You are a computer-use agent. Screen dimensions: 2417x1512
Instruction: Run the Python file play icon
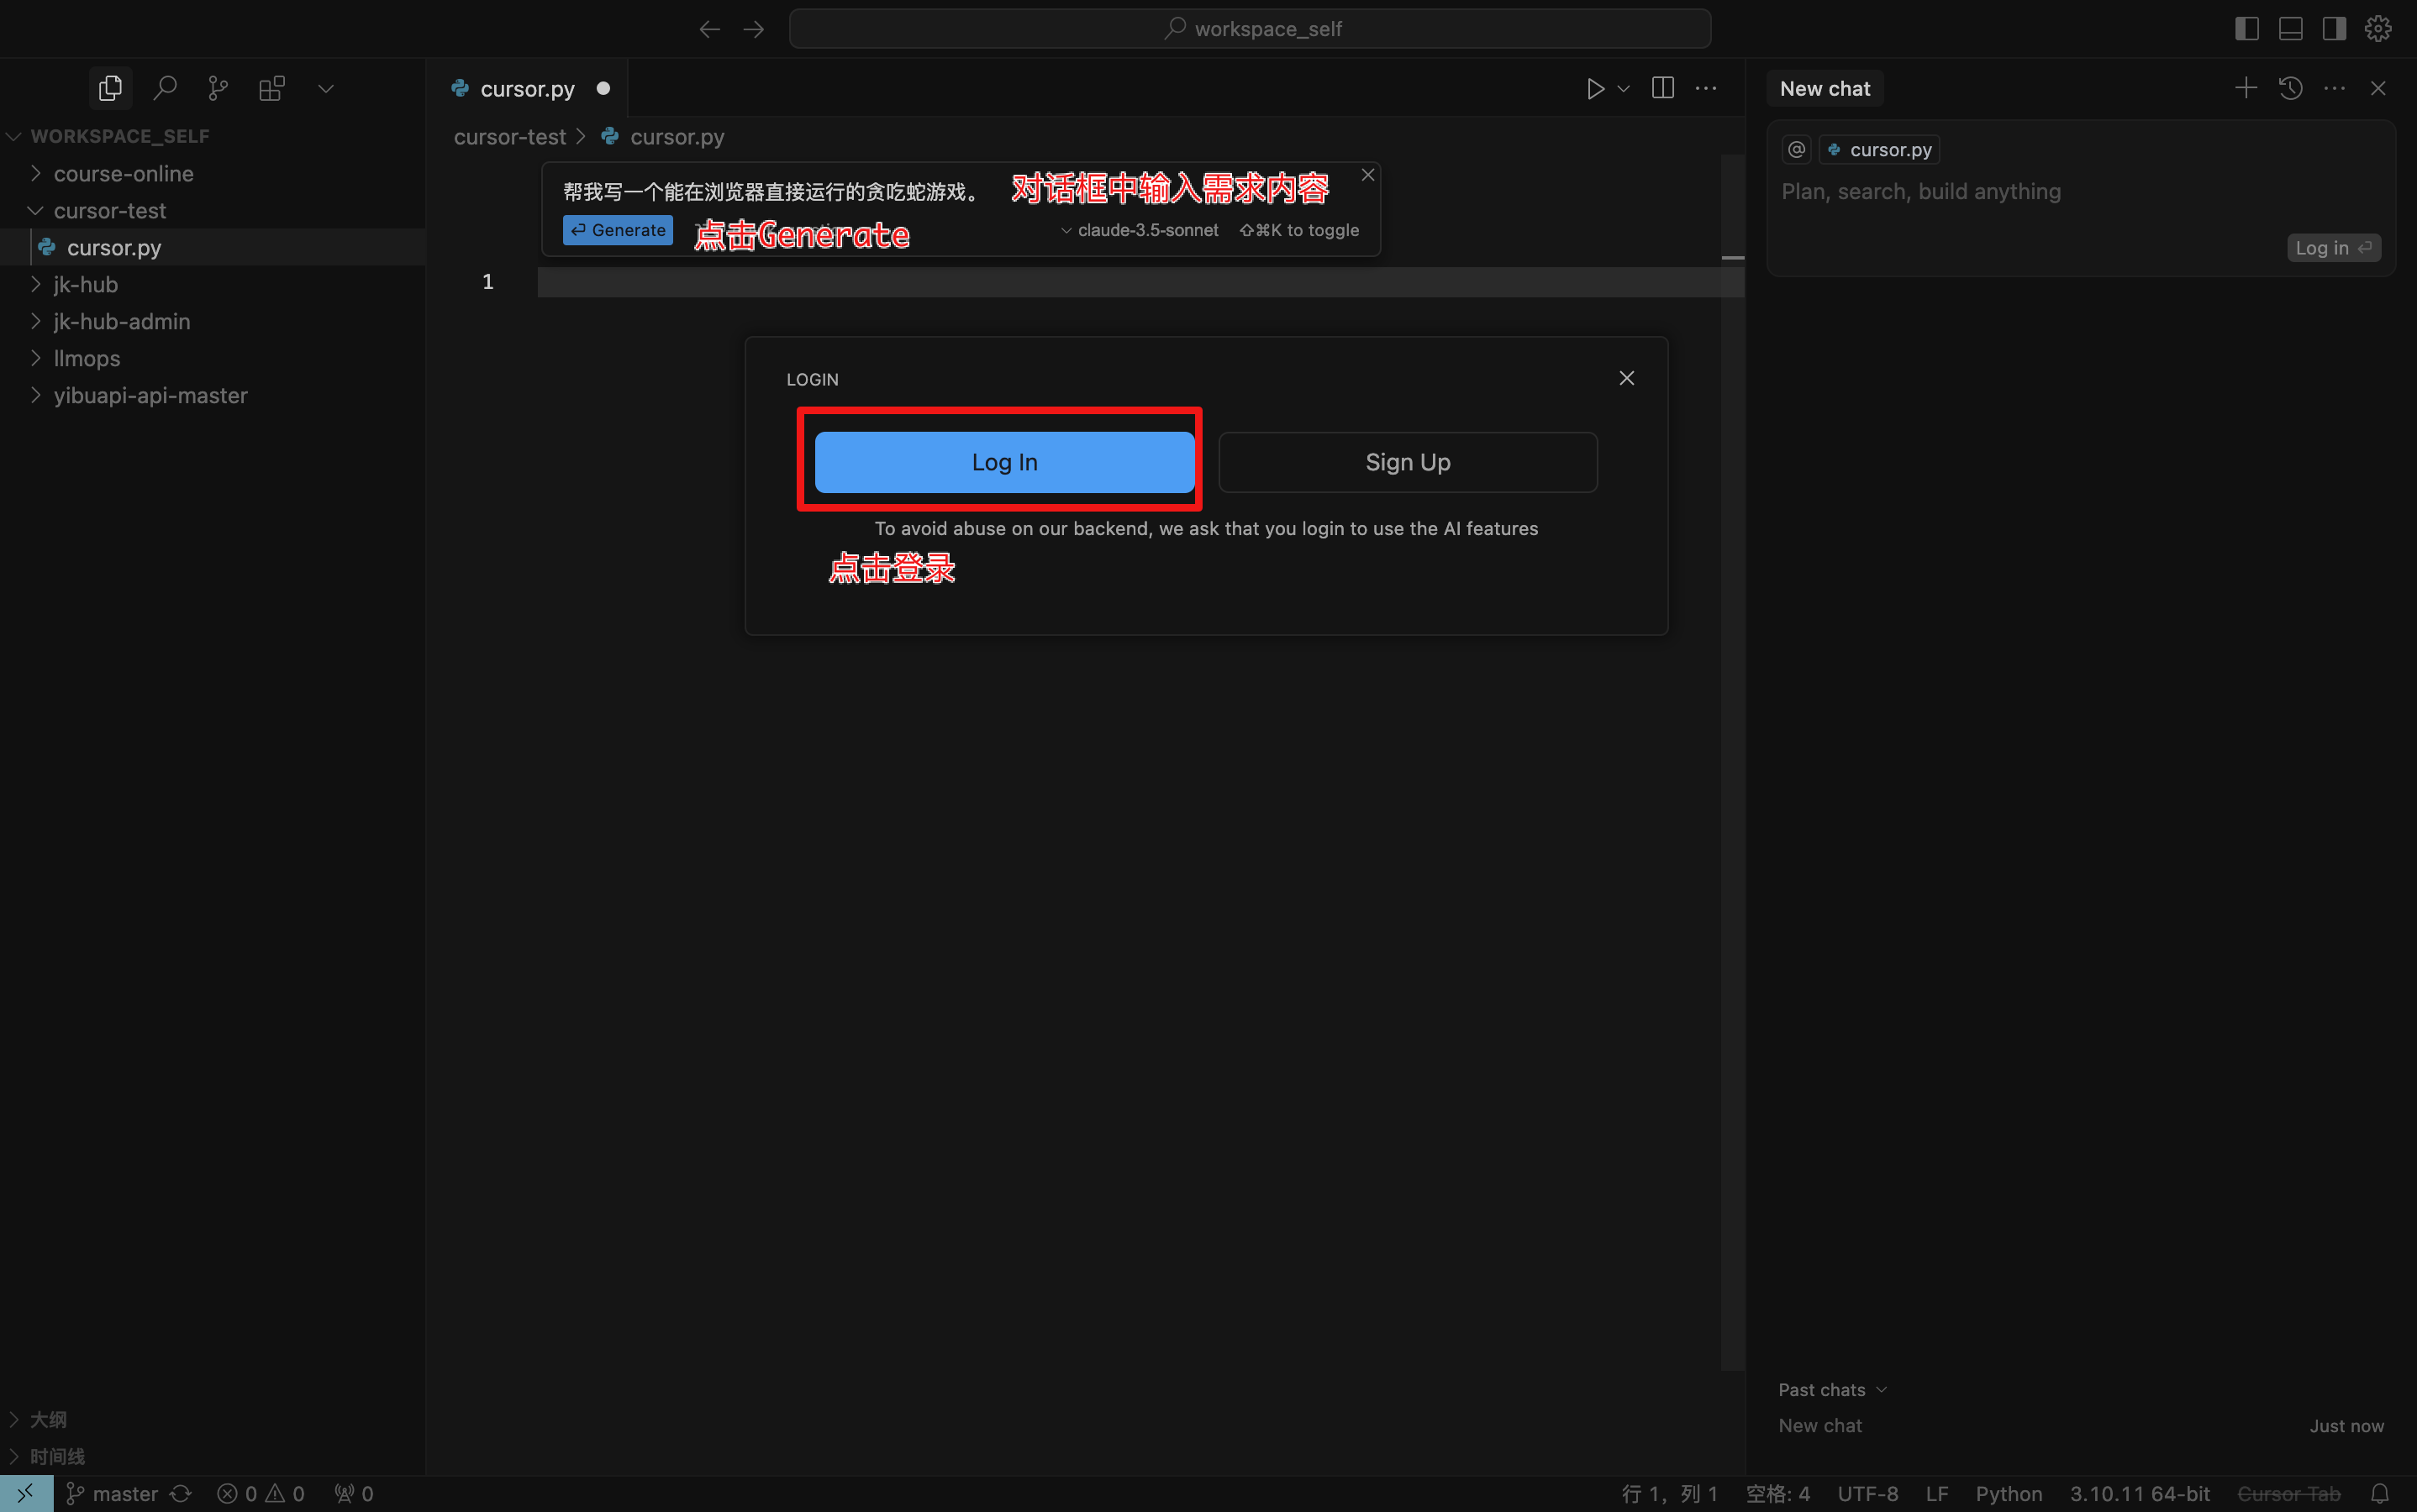click(1594, 88)
